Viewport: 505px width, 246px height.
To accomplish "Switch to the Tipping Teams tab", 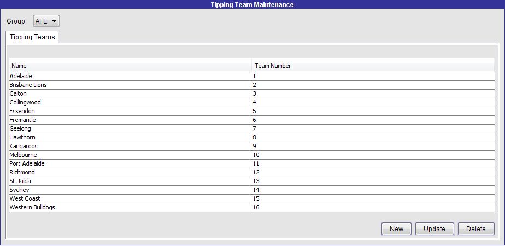I will point(32,37).
